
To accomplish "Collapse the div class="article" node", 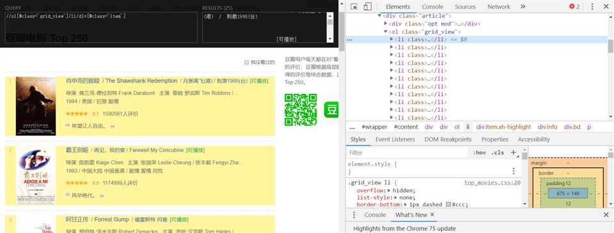I will pyautogui.click(x=379, y=16).
